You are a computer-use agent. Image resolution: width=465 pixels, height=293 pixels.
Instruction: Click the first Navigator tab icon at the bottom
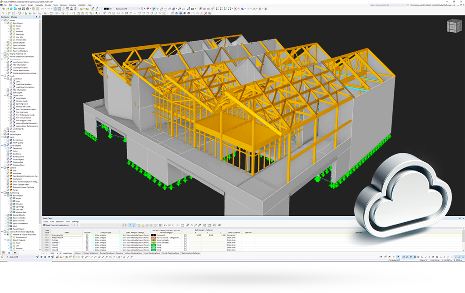[3, 253]
